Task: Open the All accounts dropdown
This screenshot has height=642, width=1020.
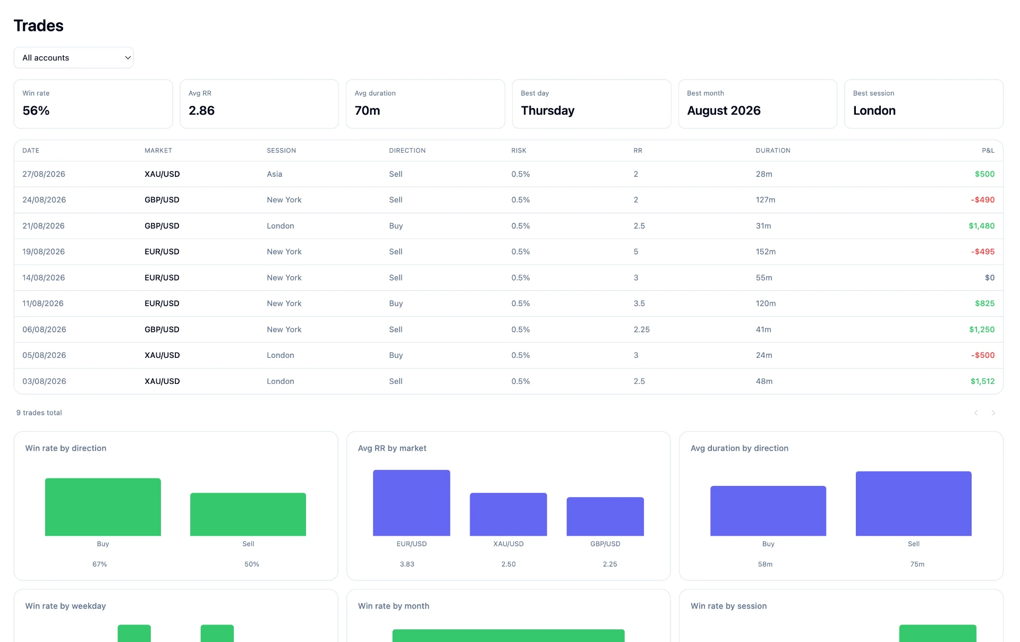Action: click(x=73, y=57)
